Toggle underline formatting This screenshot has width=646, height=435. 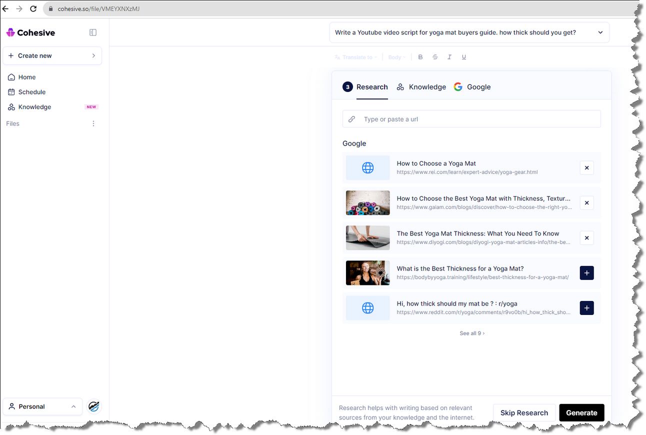click(464, 57)
